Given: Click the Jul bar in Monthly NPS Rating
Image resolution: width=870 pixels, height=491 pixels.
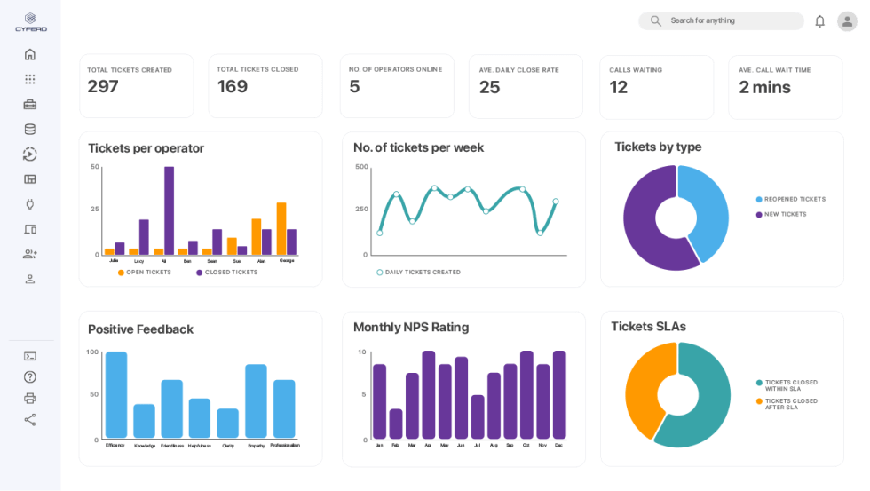Looking at the screenshot, I should (478, 416).
